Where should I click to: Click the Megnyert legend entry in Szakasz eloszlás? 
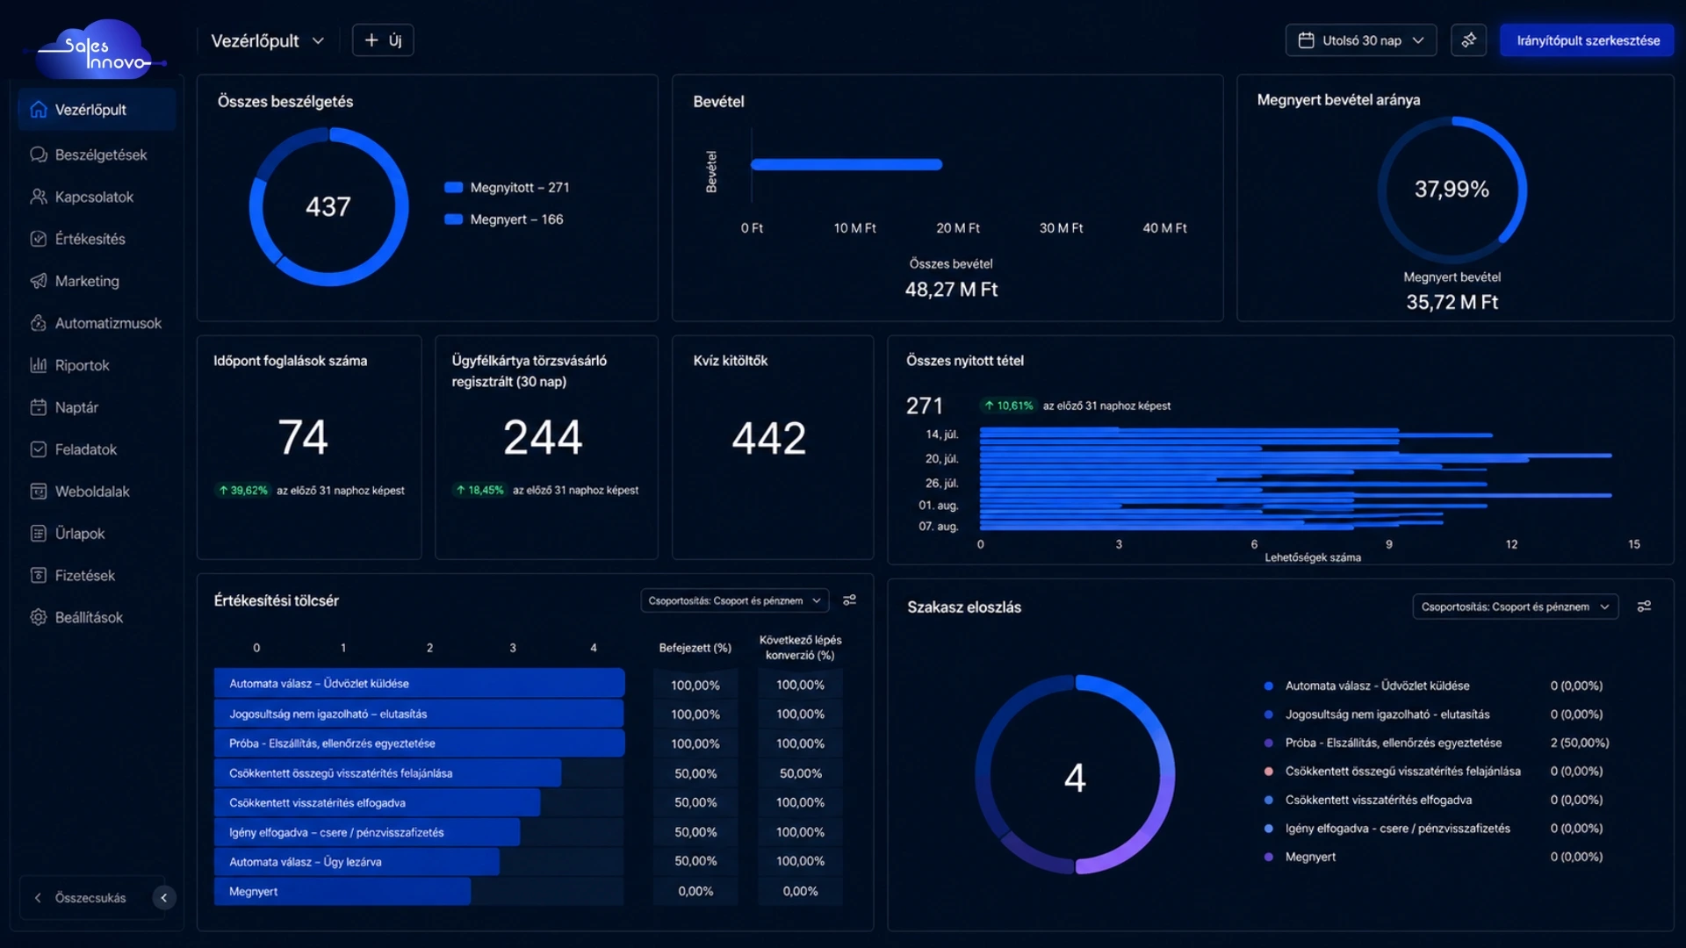pos(1310,857)
